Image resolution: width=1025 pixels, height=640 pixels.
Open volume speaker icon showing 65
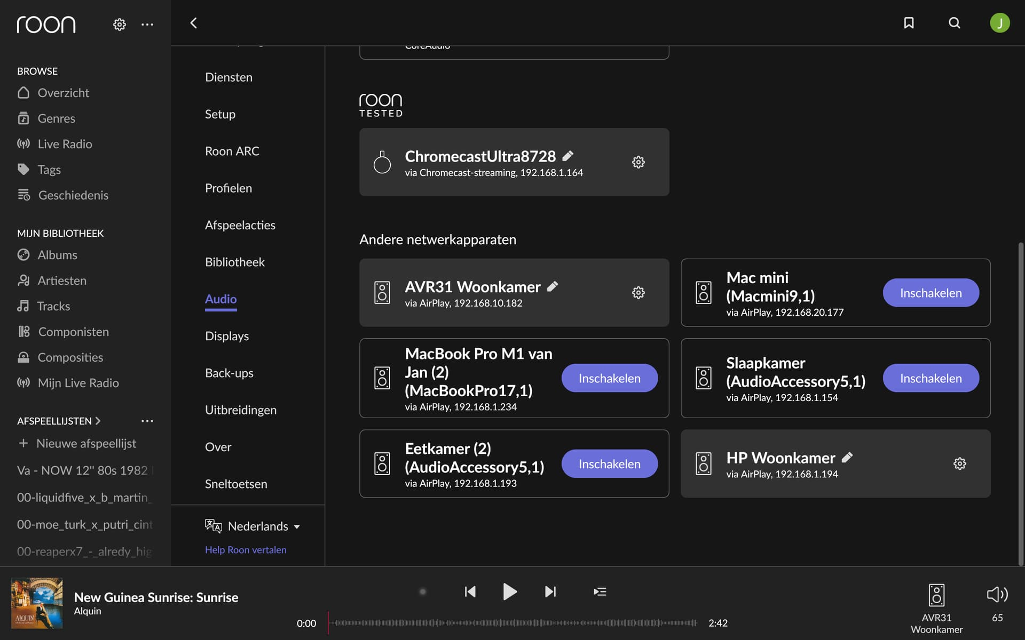coord(997,595)
